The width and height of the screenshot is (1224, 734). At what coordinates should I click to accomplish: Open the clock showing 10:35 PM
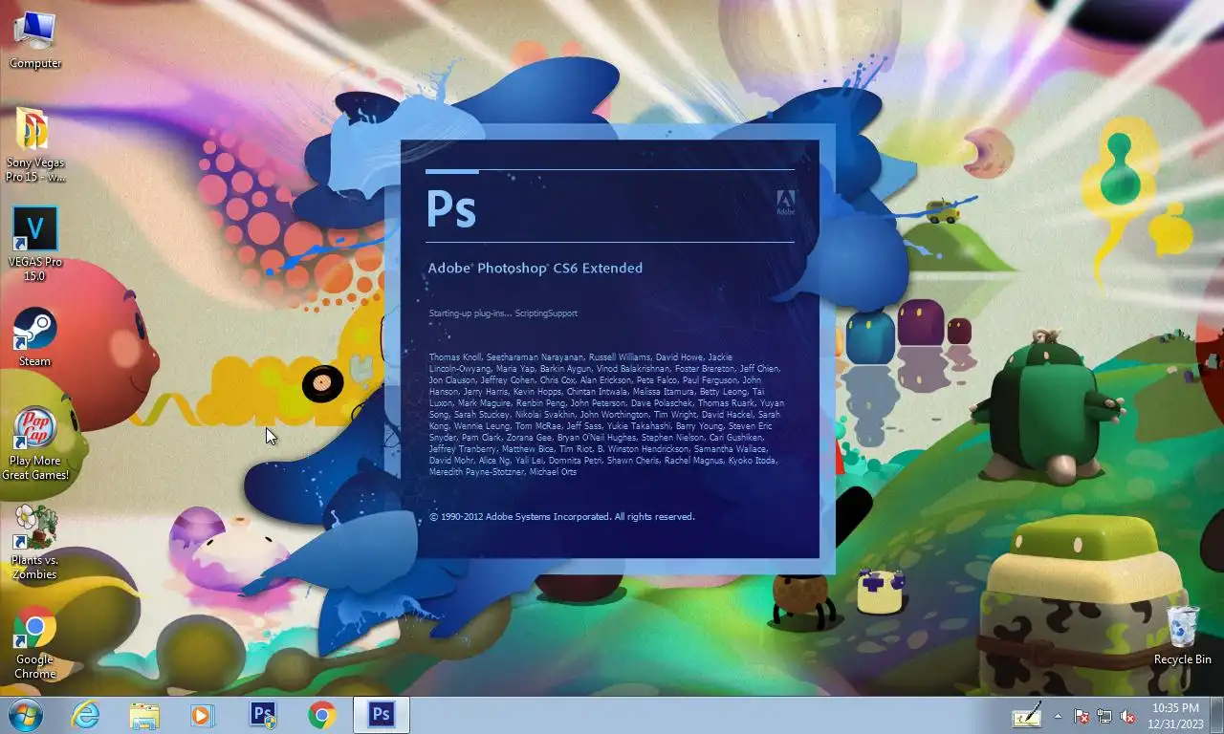coord(1175,715)
